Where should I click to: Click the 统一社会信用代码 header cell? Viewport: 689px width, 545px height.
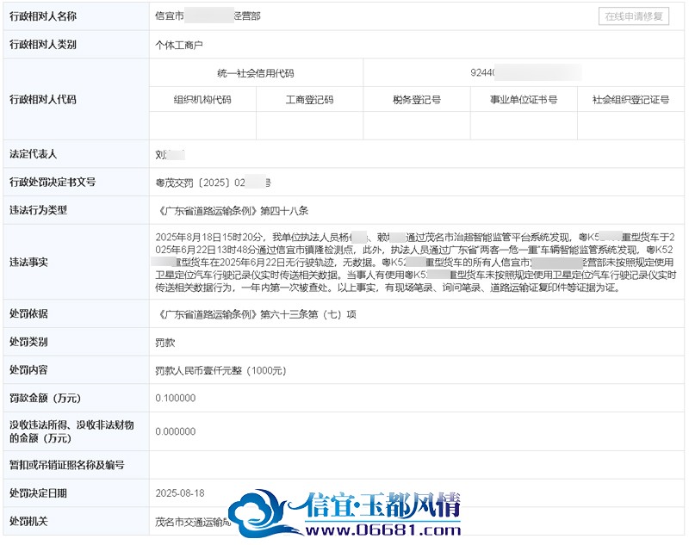[x=256, y=73]
